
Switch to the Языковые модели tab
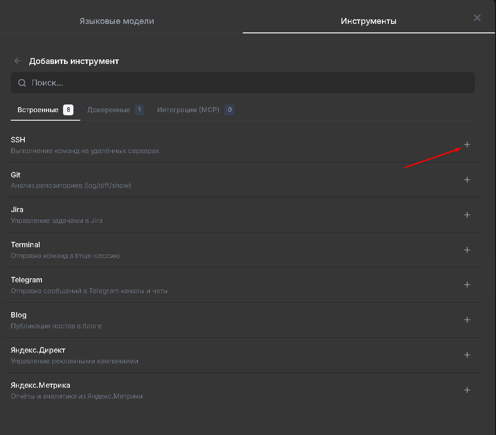click(x=117, y=21)
